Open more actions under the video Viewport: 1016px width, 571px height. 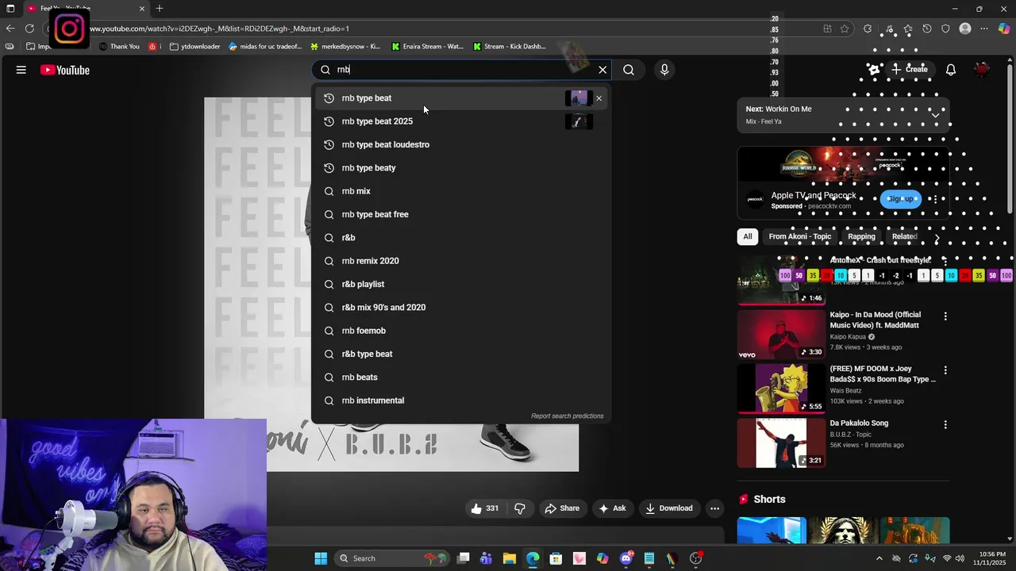coord(715,508)
